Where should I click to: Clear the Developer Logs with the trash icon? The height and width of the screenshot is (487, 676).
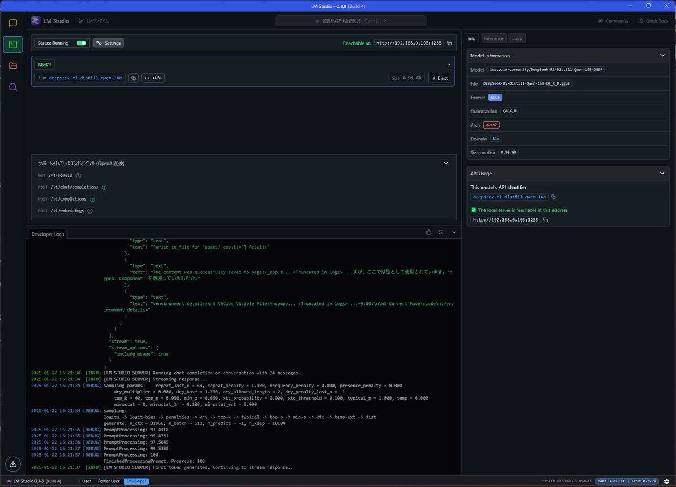(x=428, y=232)
